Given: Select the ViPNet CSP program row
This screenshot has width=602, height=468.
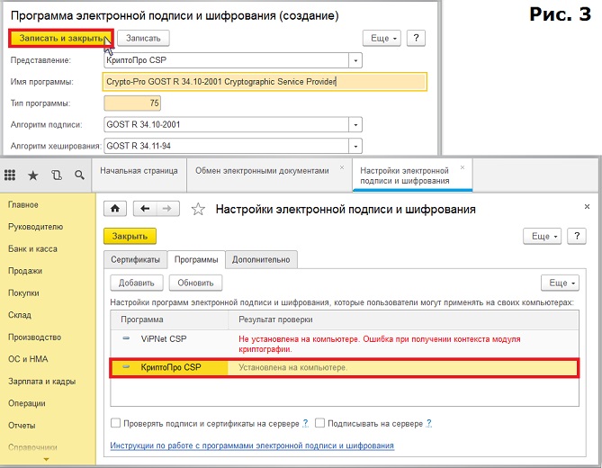Looking at the screenshot, I should pyautogui.click(x=345, y=344).
